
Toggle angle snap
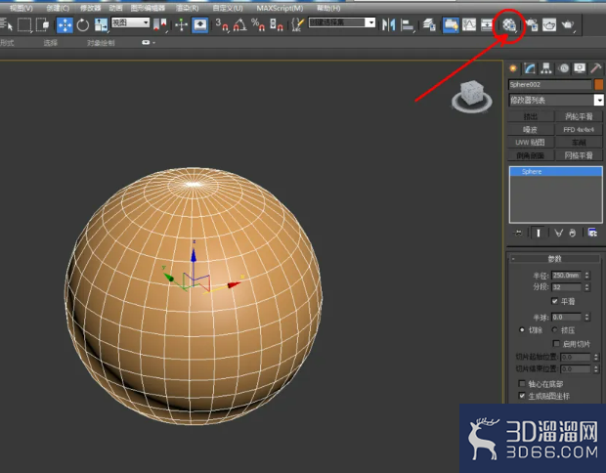tap(240, 25)
